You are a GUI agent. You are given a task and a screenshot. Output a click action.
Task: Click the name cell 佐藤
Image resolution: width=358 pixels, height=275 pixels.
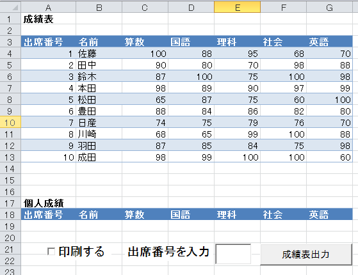tap(99, 53)
